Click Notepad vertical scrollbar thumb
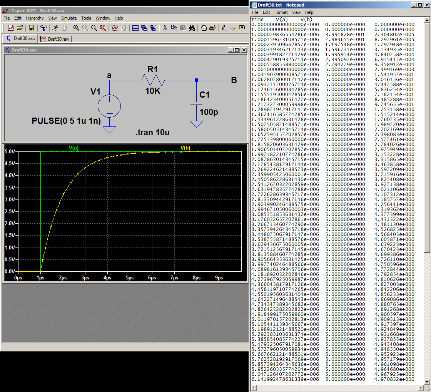431x392 pixels. pyautogui.click(x=427, y=138)
